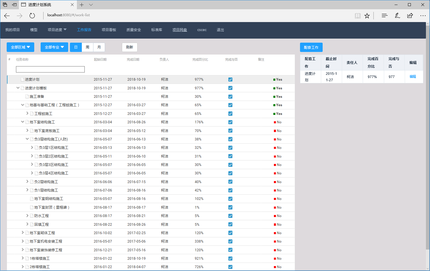Expand 地下室机电安装工程 node
Viewport: 430px width, 271px height.
[x=23, y=241]
